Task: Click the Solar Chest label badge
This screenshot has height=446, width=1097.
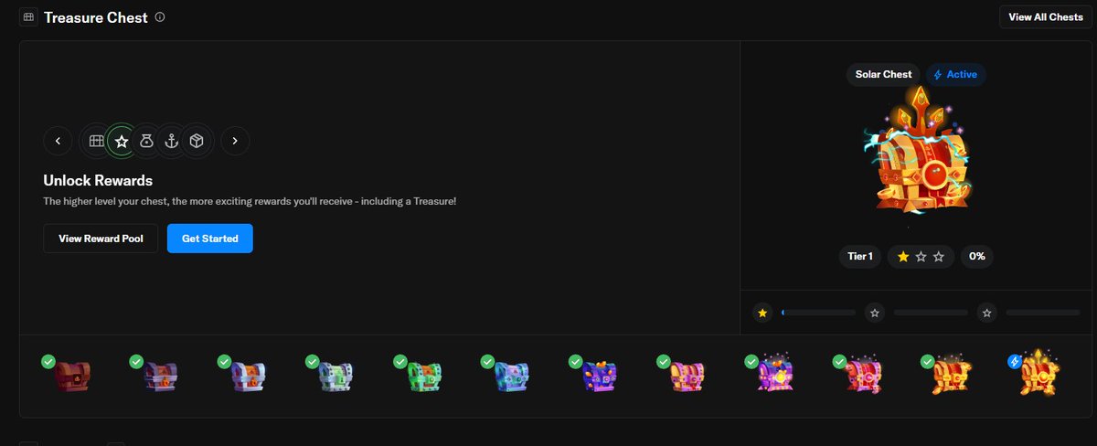Action: point(883,74)
